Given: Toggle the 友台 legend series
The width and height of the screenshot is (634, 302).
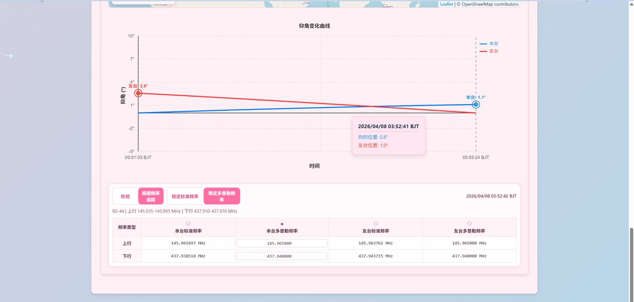Looking at the screenshot, I should pyautogui.click(x=489, y=51).
